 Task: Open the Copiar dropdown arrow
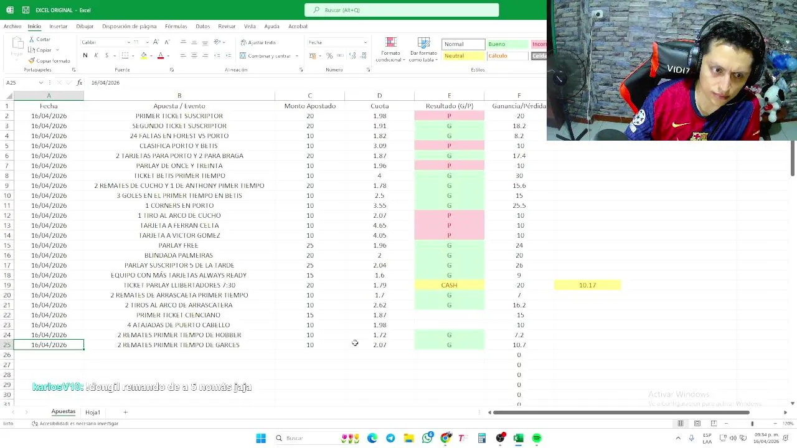[x=57, y=50]
